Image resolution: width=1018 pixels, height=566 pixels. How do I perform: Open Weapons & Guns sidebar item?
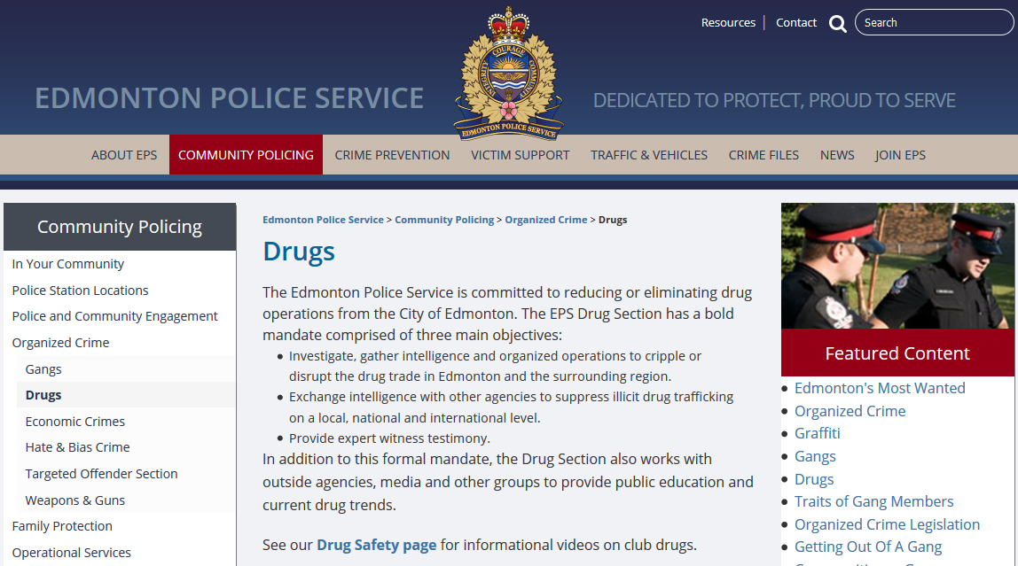[x=75, y=500]
